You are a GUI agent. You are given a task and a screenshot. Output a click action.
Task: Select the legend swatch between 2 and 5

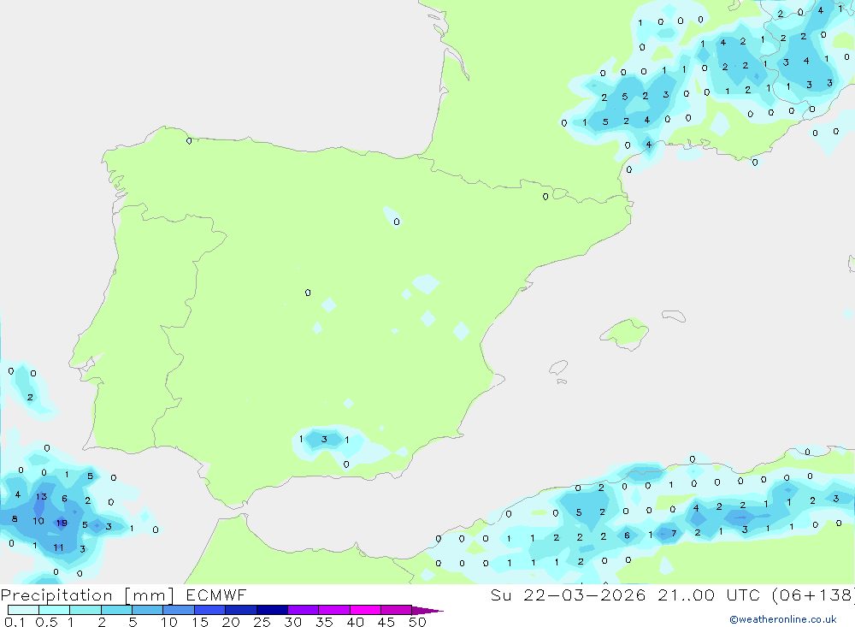(116, 610)
